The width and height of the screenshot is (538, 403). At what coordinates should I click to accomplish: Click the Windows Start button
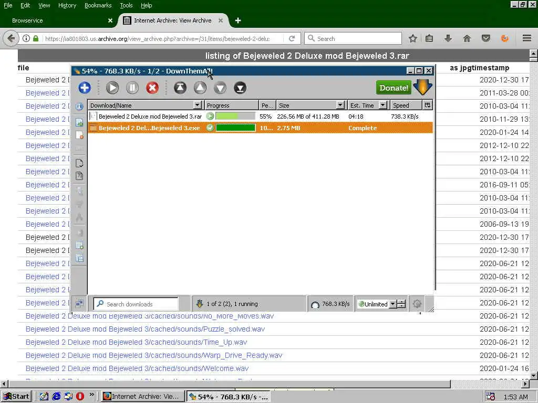(16, 397)
